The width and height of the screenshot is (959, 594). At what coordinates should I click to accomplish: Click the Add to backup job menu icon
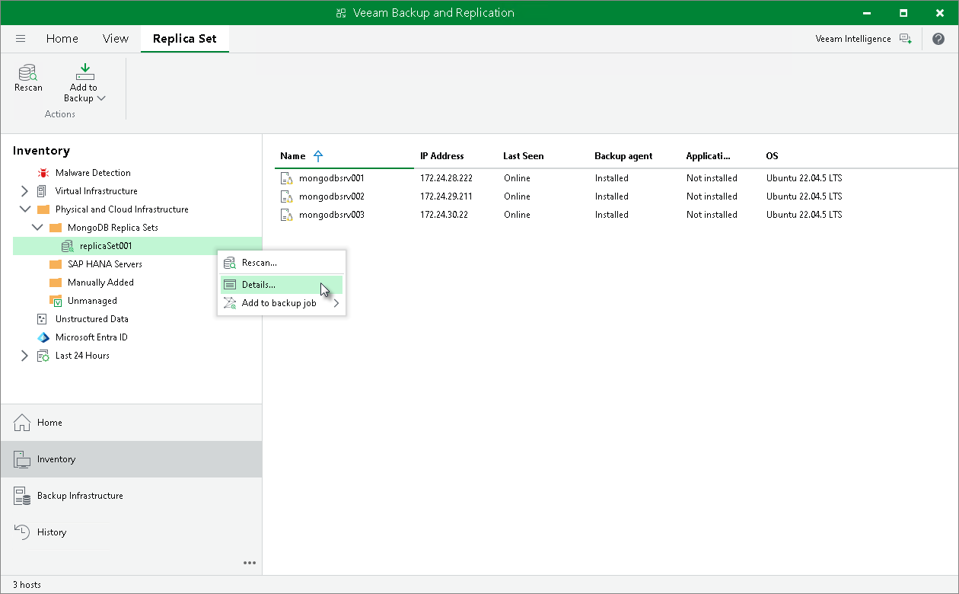(x=230, y=303)
